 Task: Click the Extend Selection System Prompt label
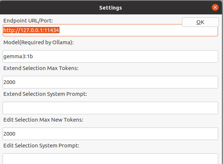click(x=45, y=94)
